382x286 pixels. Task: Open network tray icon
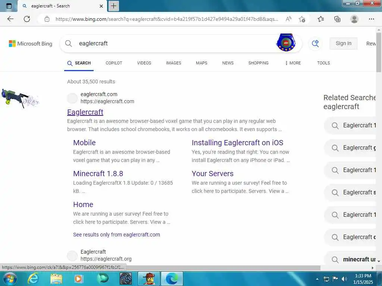coord(326,279)
